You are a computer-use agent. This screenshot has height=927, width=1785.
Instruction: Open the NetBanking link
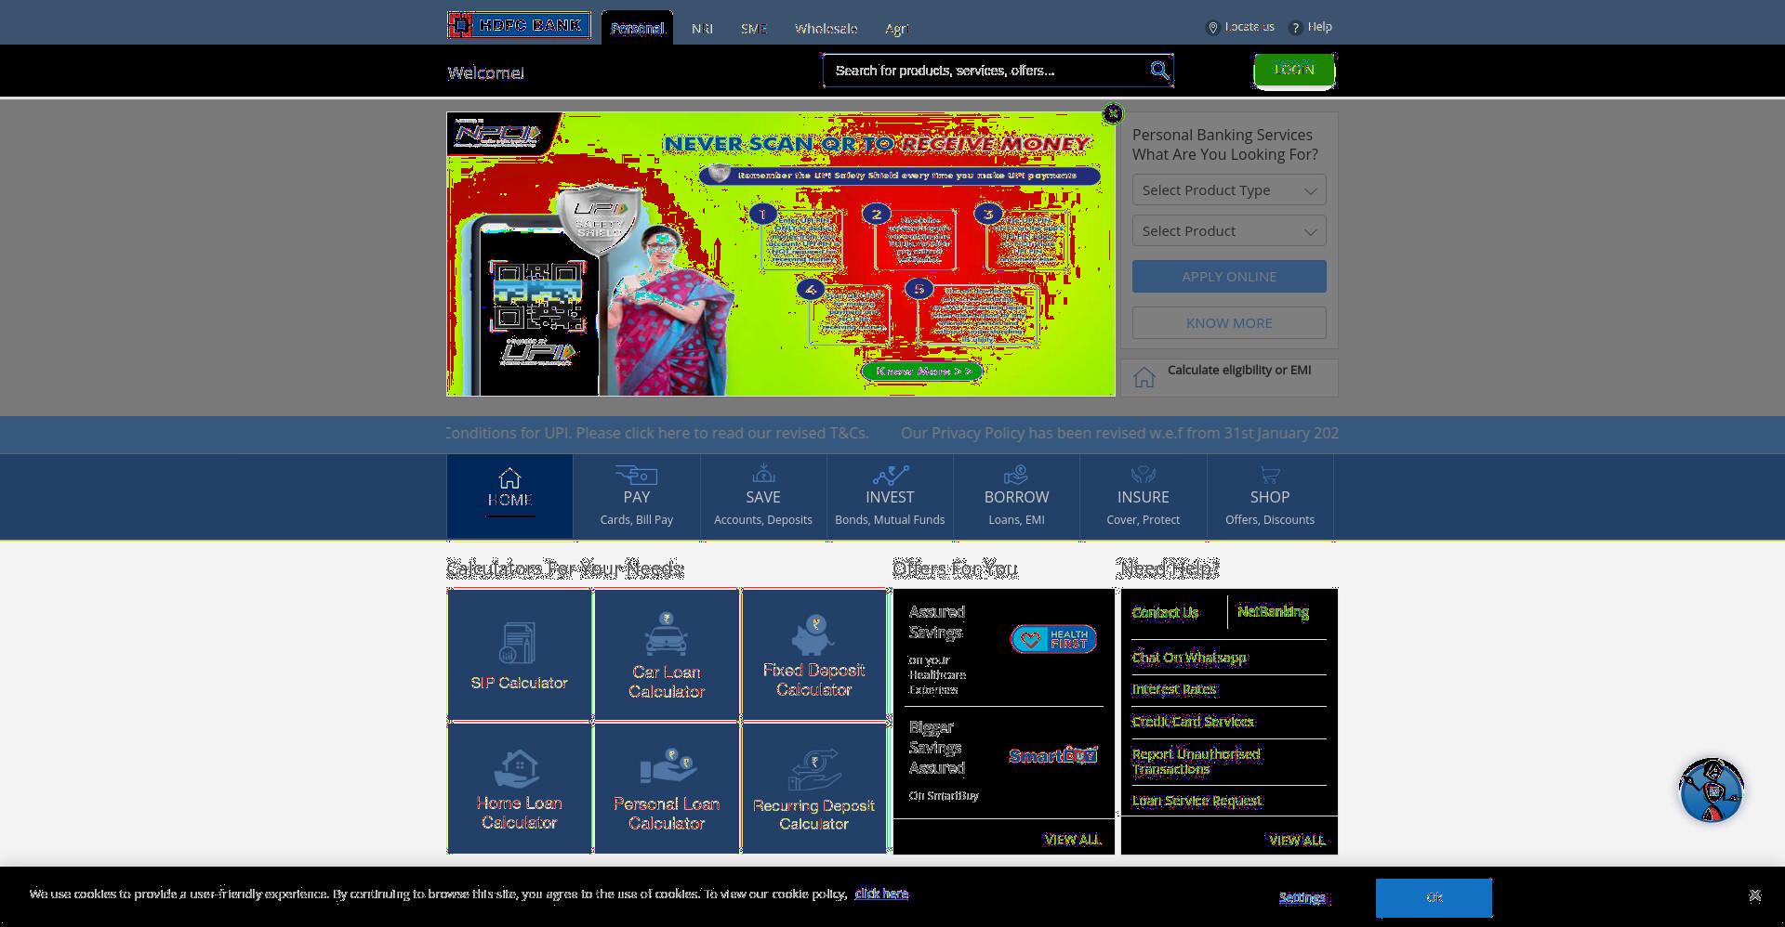[1273, 611]
